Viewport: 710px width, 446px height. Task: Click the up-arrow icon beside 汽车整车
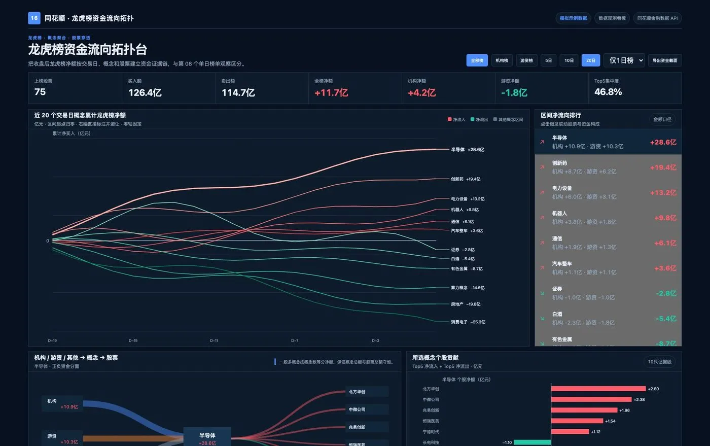pos(542,268)
